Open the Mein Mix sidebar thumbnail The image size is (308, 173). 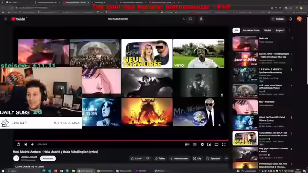245,44
